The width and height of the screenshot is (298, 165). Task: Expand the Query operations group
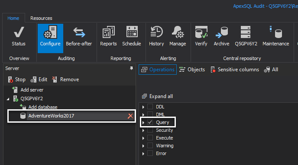click(x=143, y=123)
